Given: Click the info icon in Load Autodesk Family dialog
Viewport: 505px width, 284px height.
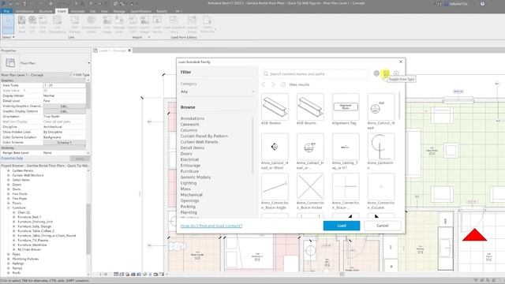Looking at the screenshot, I should tap(396, 73).
